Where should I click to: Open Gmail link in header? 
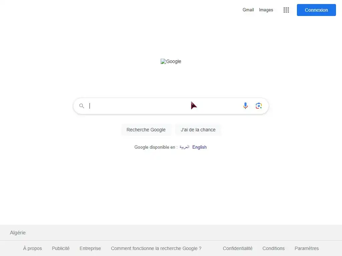click(x=248, y=10)
